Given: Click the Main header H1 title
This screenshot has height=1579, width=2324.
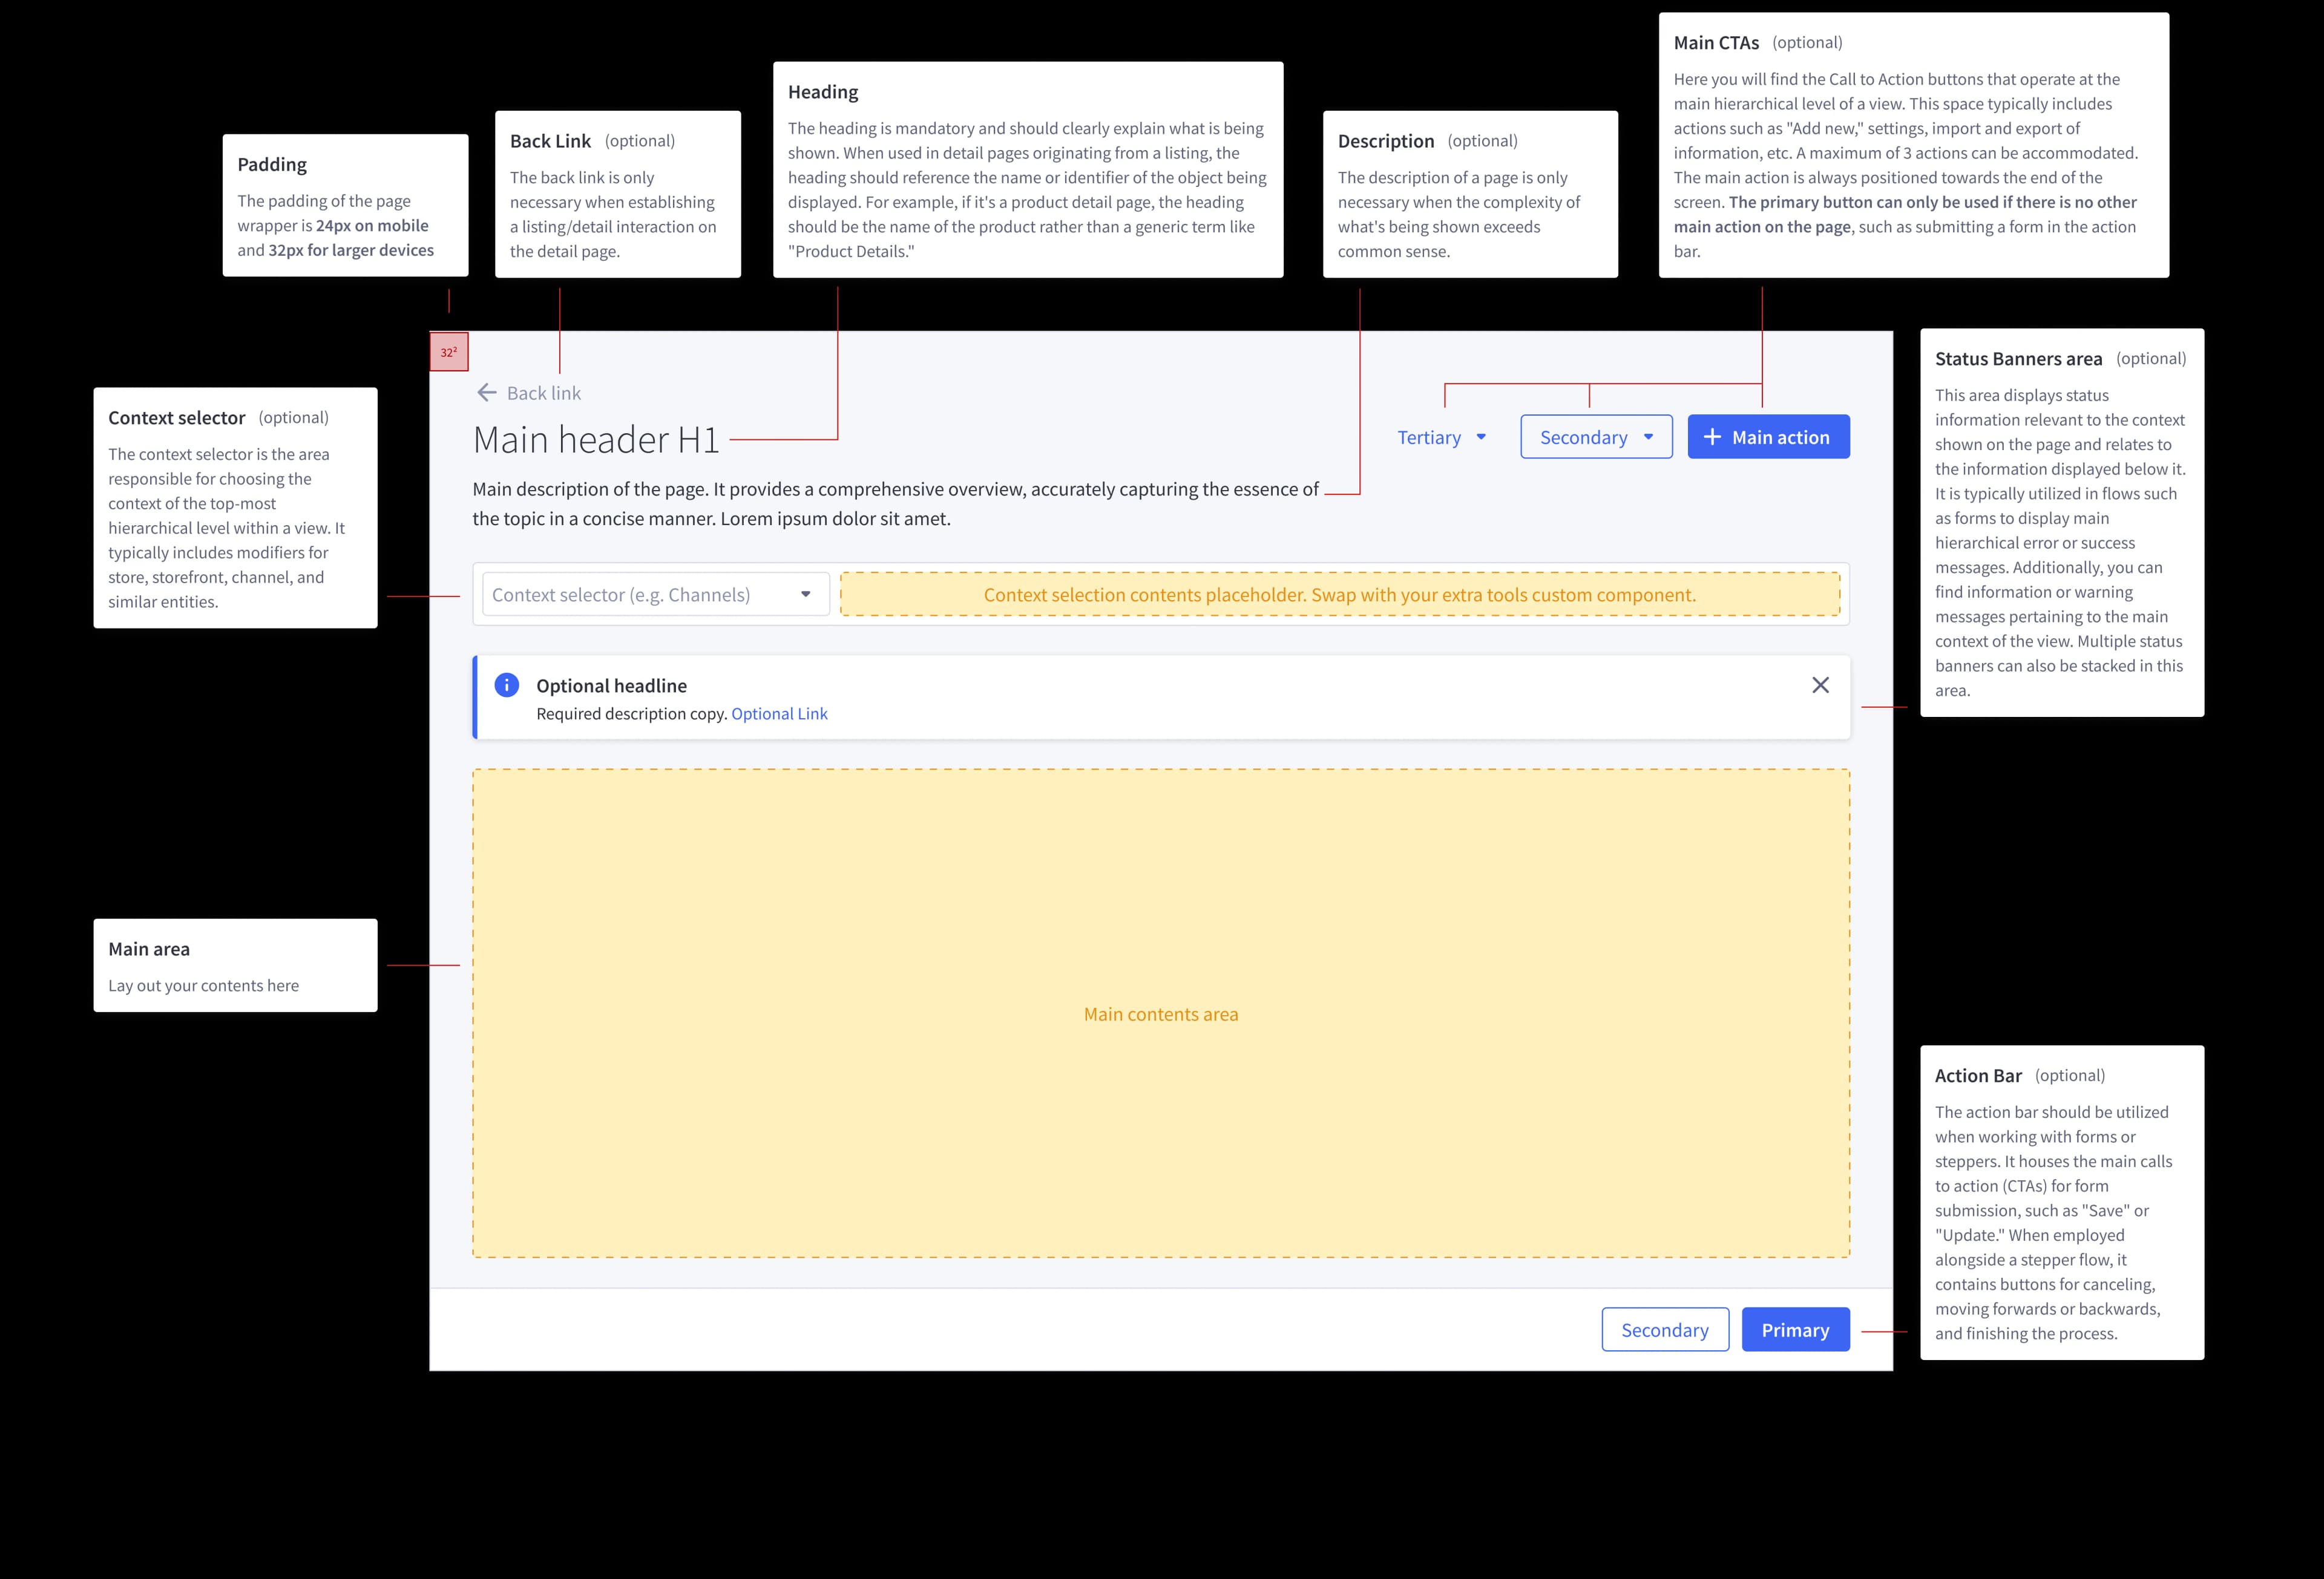Looking at the screenshot, I should (x=596, y=440).
